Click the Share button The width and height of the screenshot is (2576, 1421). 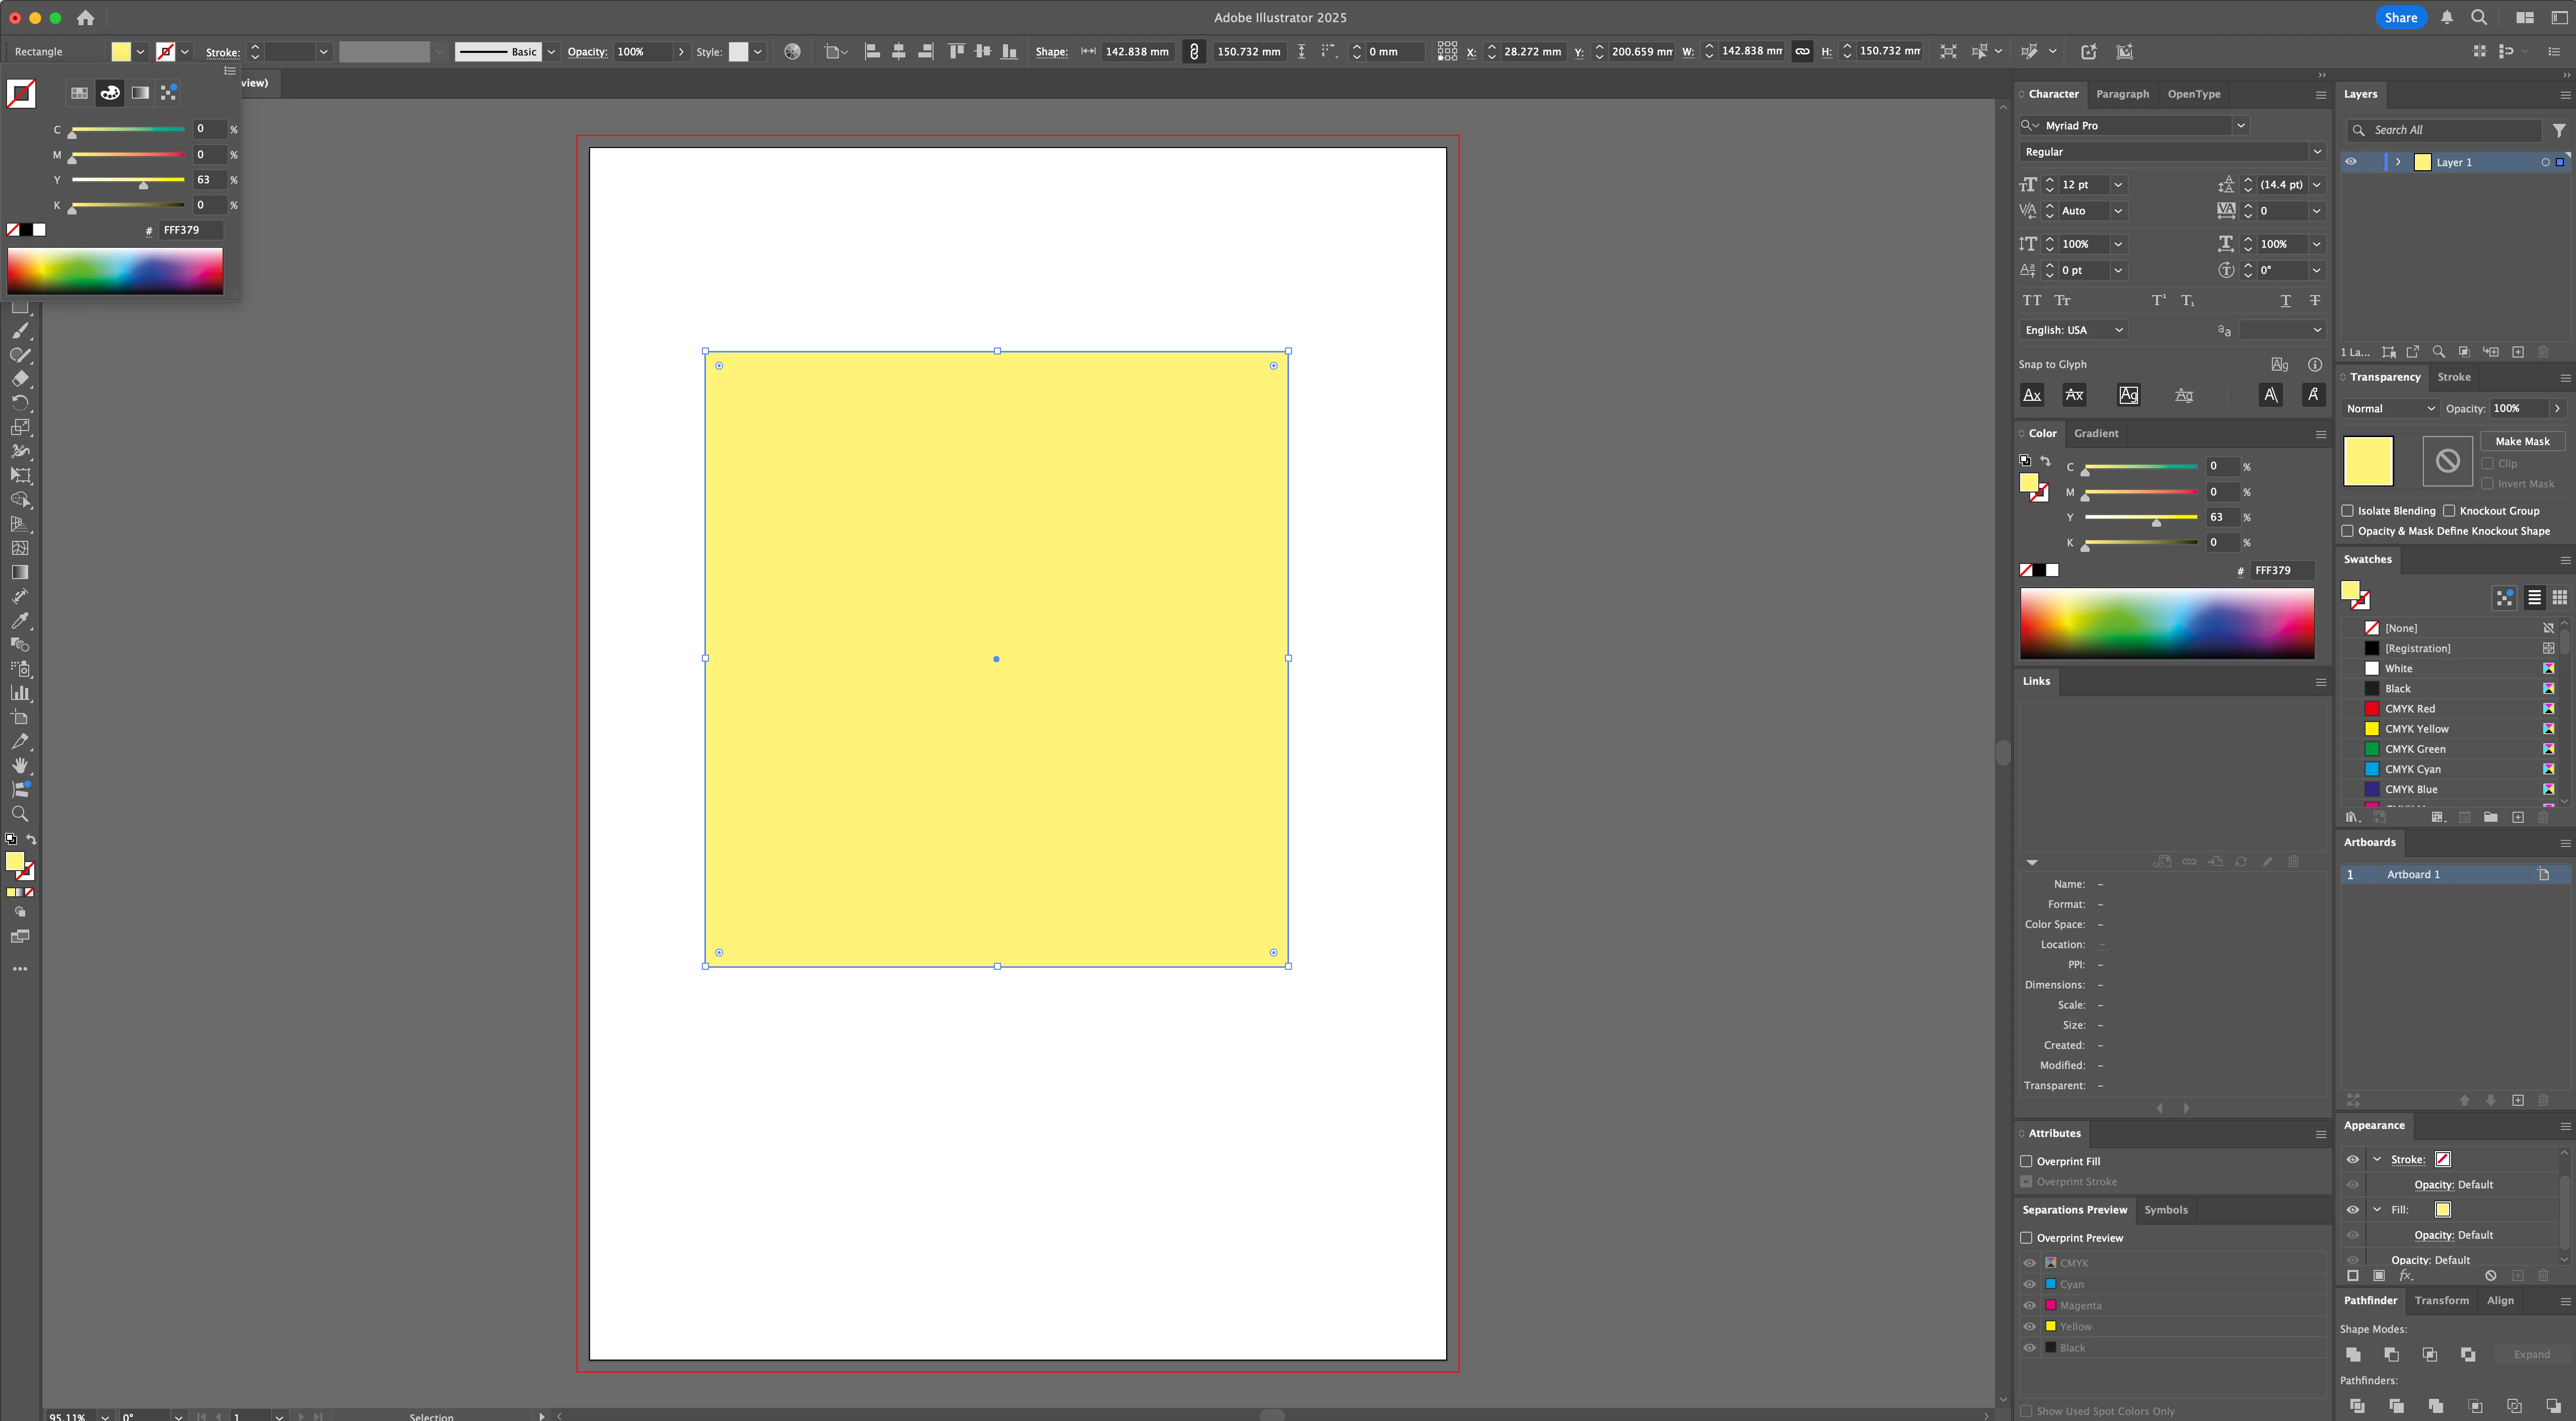[2400, 17]
